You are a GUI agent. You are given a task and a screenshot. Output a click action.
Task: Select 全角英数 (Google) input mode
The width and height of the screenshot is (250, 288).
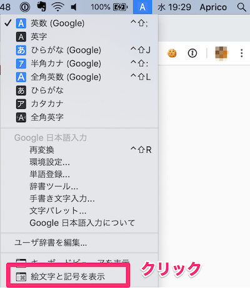pyautogui.click(x=79, y=77)
